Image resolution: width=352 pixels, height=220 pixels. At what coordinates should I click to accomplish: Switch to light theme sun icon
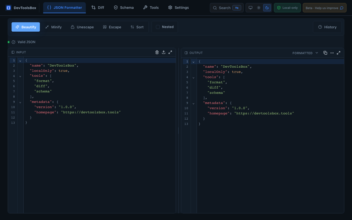259,8
